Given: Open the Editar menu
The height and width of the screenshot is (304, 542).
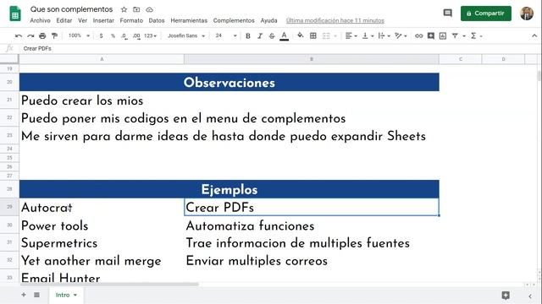Looking at the screenshot, I should (64, 20).
